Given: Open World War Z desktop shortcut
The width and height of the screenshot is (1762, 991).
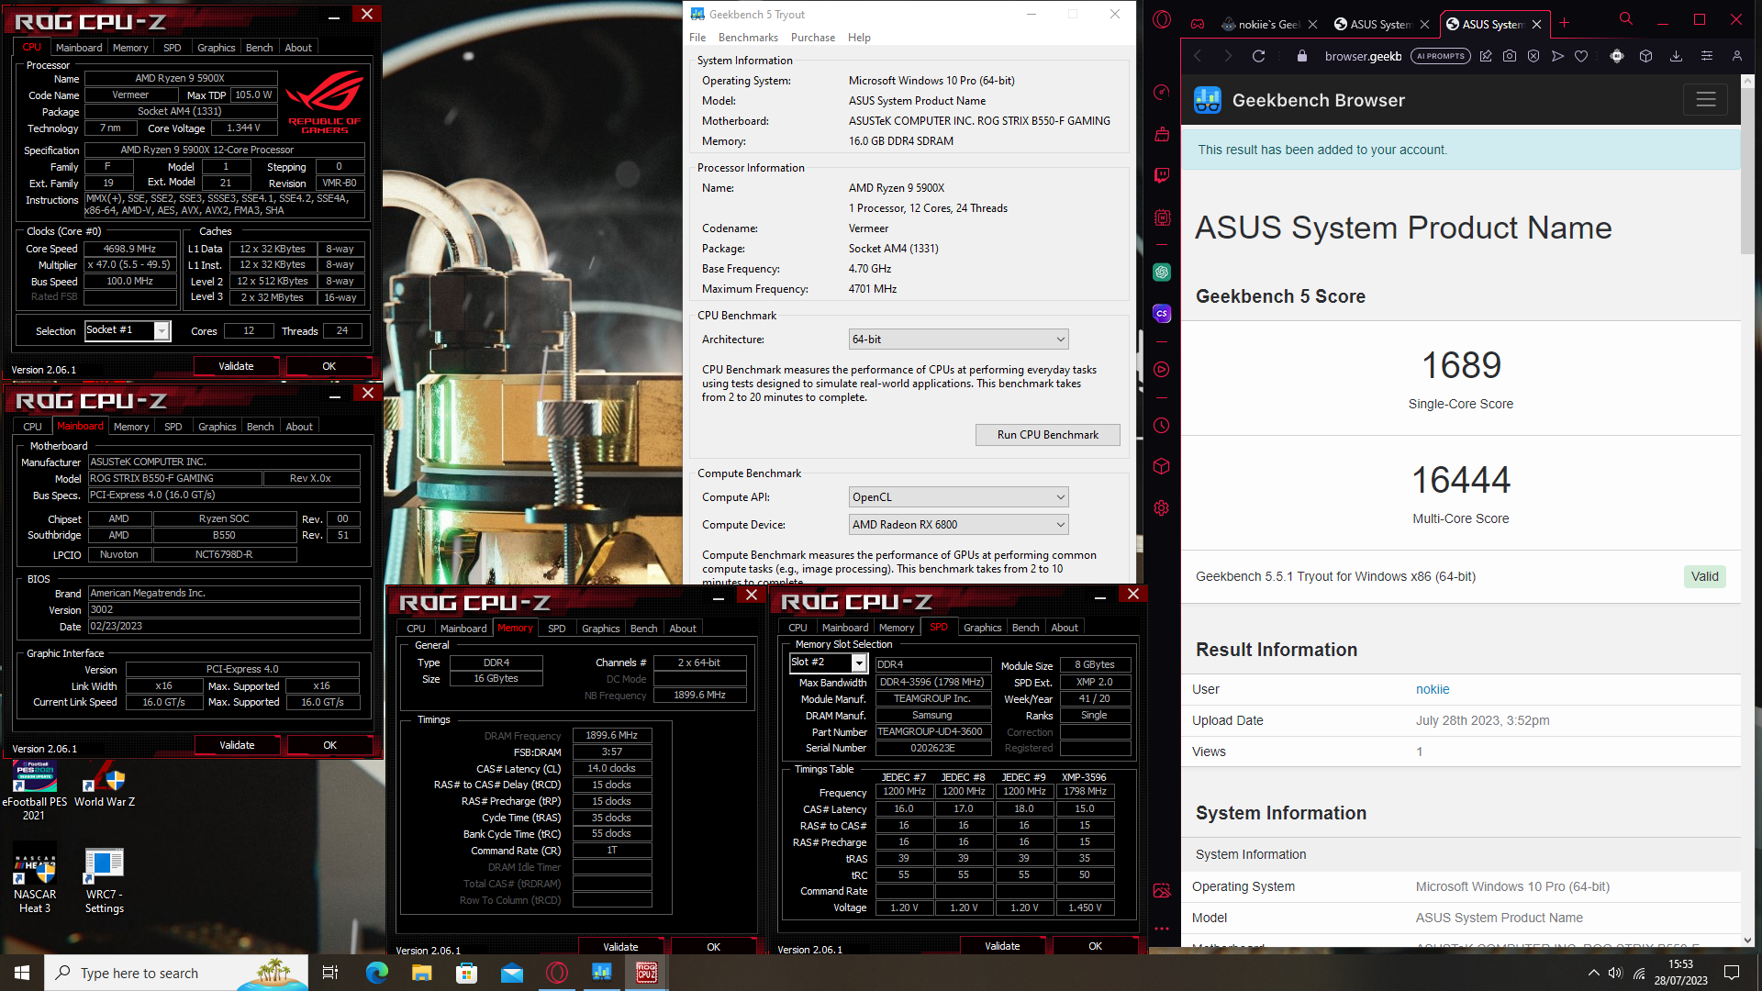Looking at the screenshot, I should click(104, 785).
